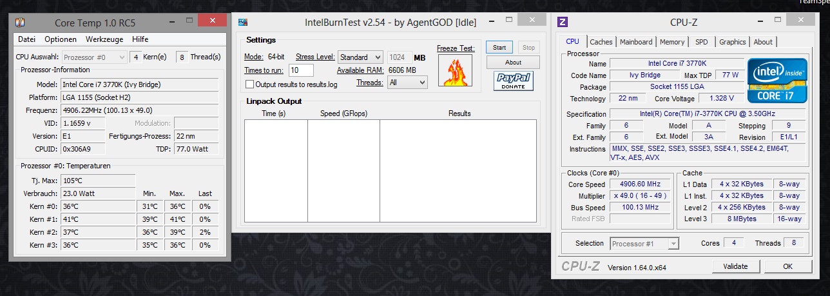
Task: Click the Times to run input field
Action: pos(301,70)
